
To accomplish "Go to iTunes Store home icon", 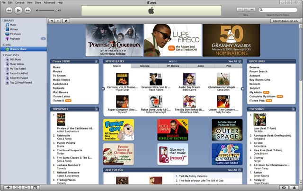I will pos(66,21).
